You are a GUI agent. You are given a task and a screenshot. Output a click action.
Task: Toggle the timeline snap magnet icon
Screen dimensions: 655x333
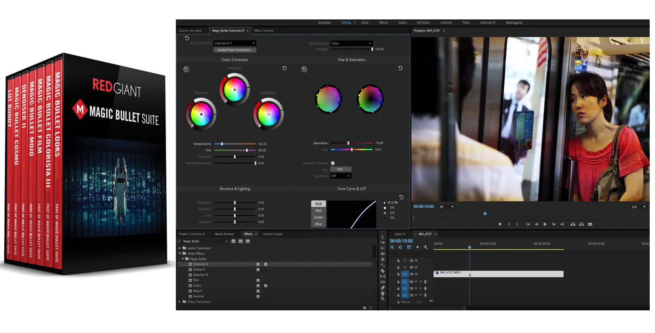point(400,247)
